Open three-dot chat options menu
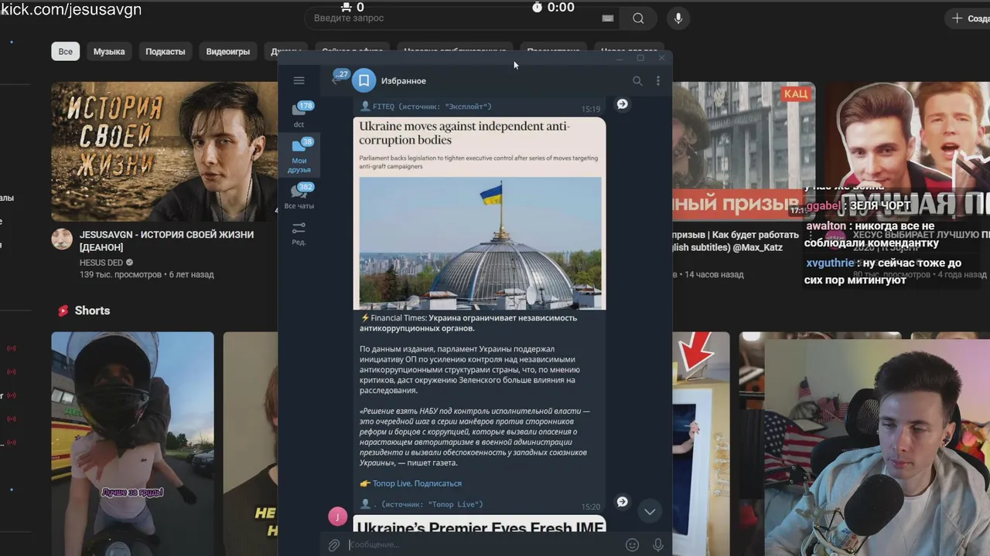Screen dimensions: 990x556 point(658,80)
